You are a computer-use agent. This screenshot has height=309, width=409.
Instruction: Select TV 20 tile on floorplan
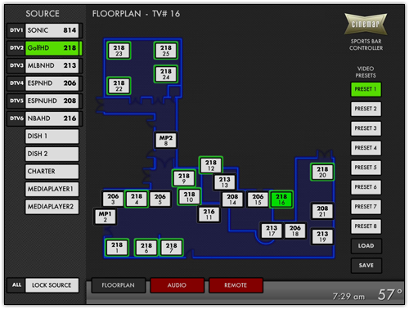coord(322,172)
